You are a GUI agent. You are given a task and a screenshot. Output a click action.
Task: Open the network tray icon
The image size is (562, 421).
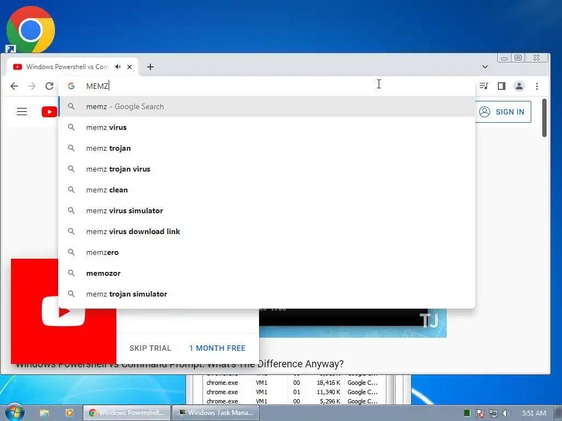click(493, 413)
